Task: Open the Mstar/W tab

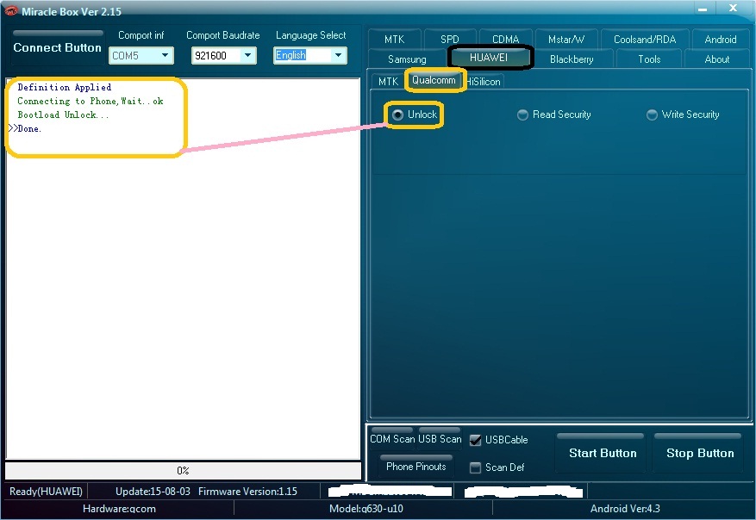Action: tap(566, 39)
